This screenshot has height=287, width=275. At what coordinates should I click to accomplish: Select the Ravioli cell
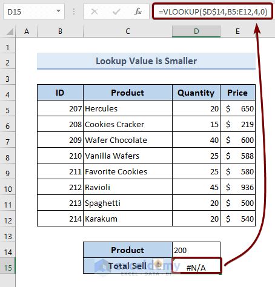(x=128, y=187)
